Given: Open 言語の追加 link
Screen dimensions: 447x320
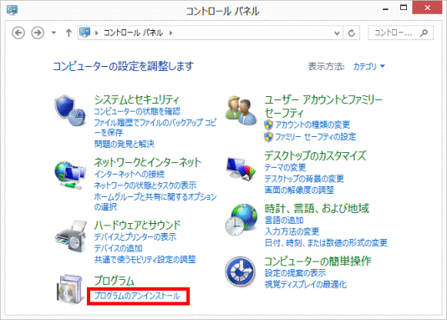Looking at the screenshot, I should (284, 221).
